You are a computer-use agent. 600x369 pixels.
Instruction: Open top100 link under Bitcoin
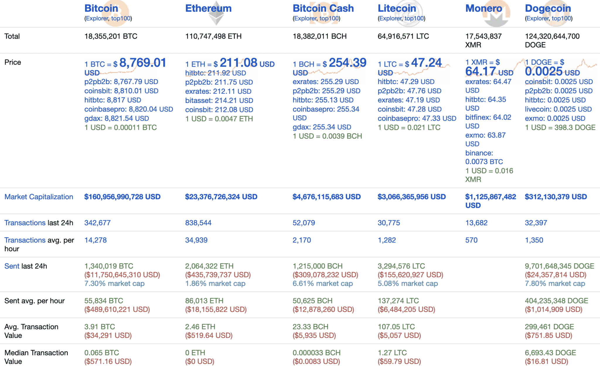pos(121,18)
